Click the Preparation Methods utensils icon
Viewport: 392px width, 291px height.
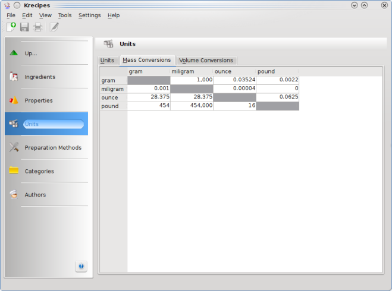point(14,147)
